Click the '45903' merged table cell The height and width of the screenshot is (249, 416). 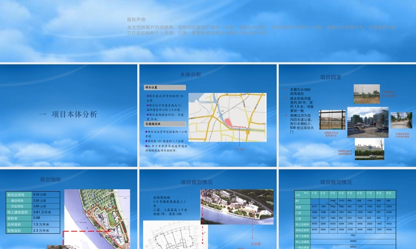(x=353, y=247)
